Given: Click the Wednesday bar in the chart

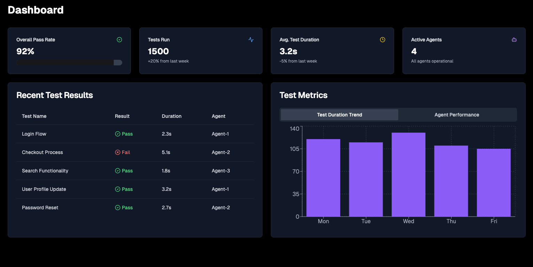Looking at the screenshot, I should point(408,175).
